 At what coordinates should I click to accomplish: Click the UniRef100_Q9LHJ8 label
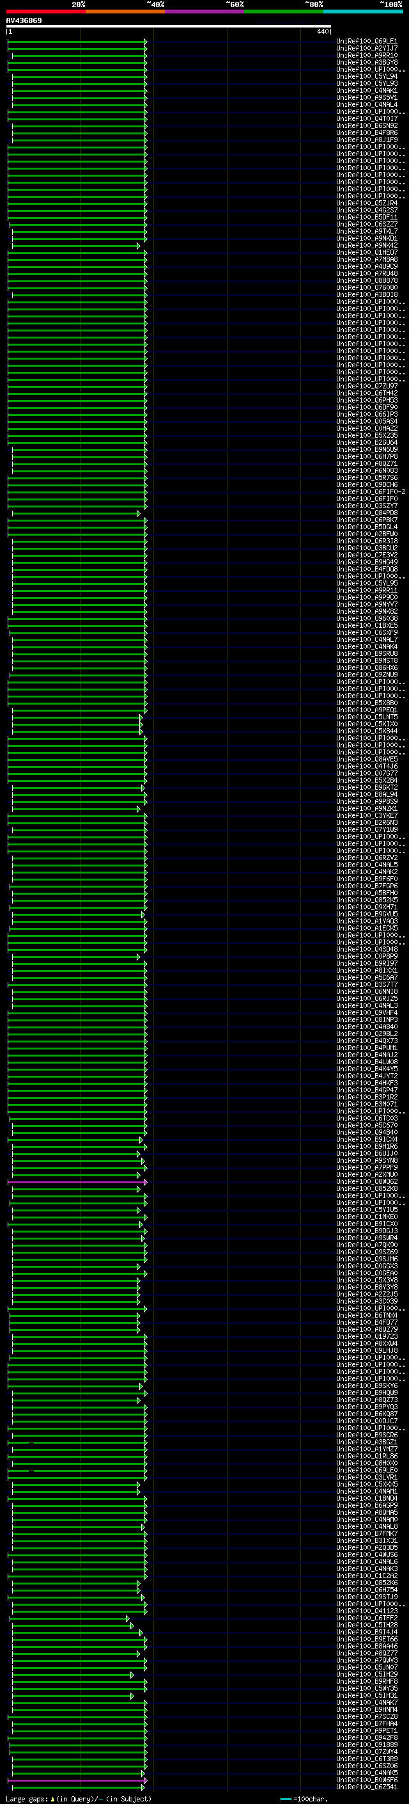[366, 1351]
